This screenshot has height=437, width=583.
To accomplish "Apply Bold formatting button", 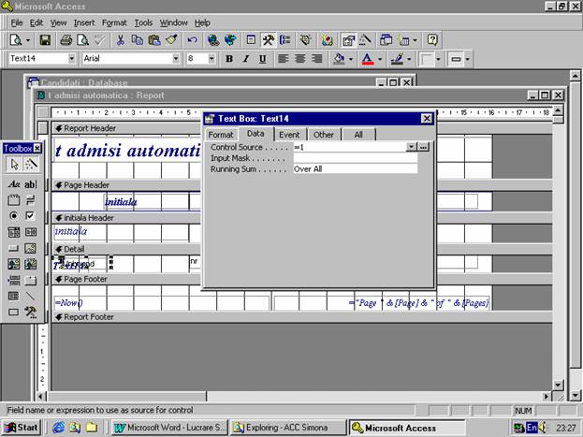I will pyautogui.click(x=229, y=59).
